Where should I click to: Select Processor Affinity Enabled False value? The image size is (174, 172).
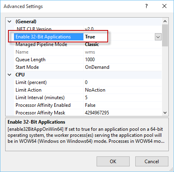(90, 105)
